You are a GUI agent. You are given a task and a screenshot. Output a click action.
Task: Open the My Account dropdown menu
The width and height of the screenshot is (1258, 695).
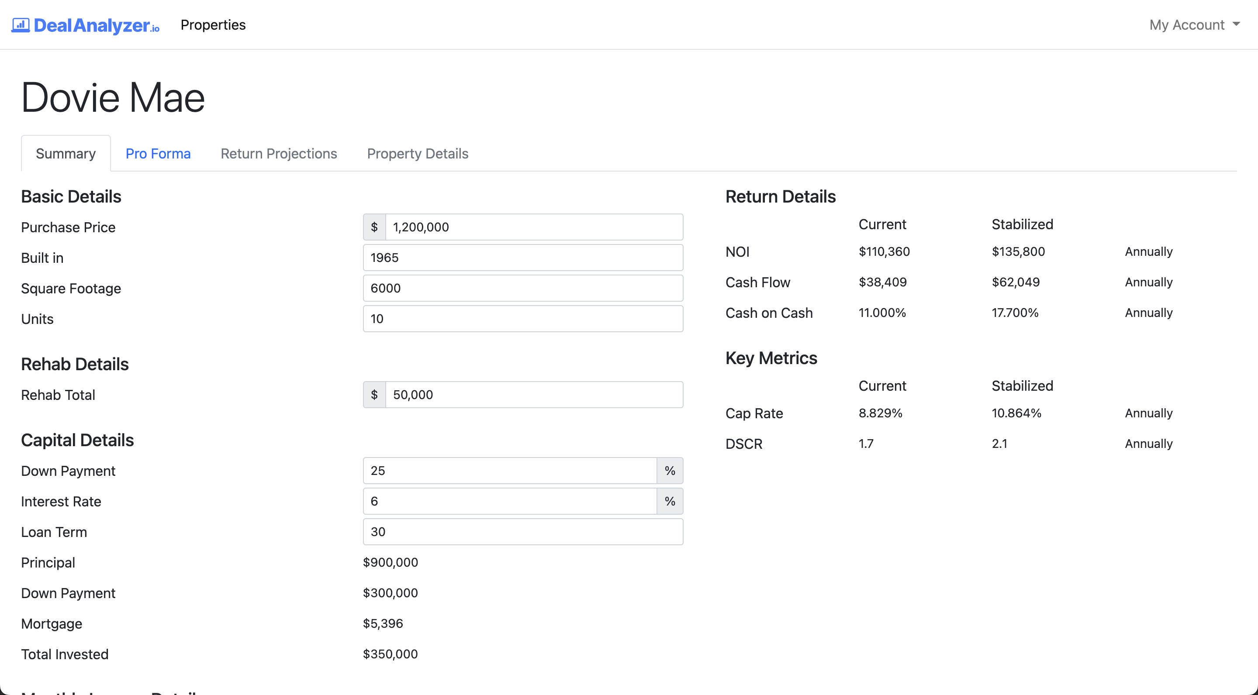pyautogui.click(x=1193, y=24)
